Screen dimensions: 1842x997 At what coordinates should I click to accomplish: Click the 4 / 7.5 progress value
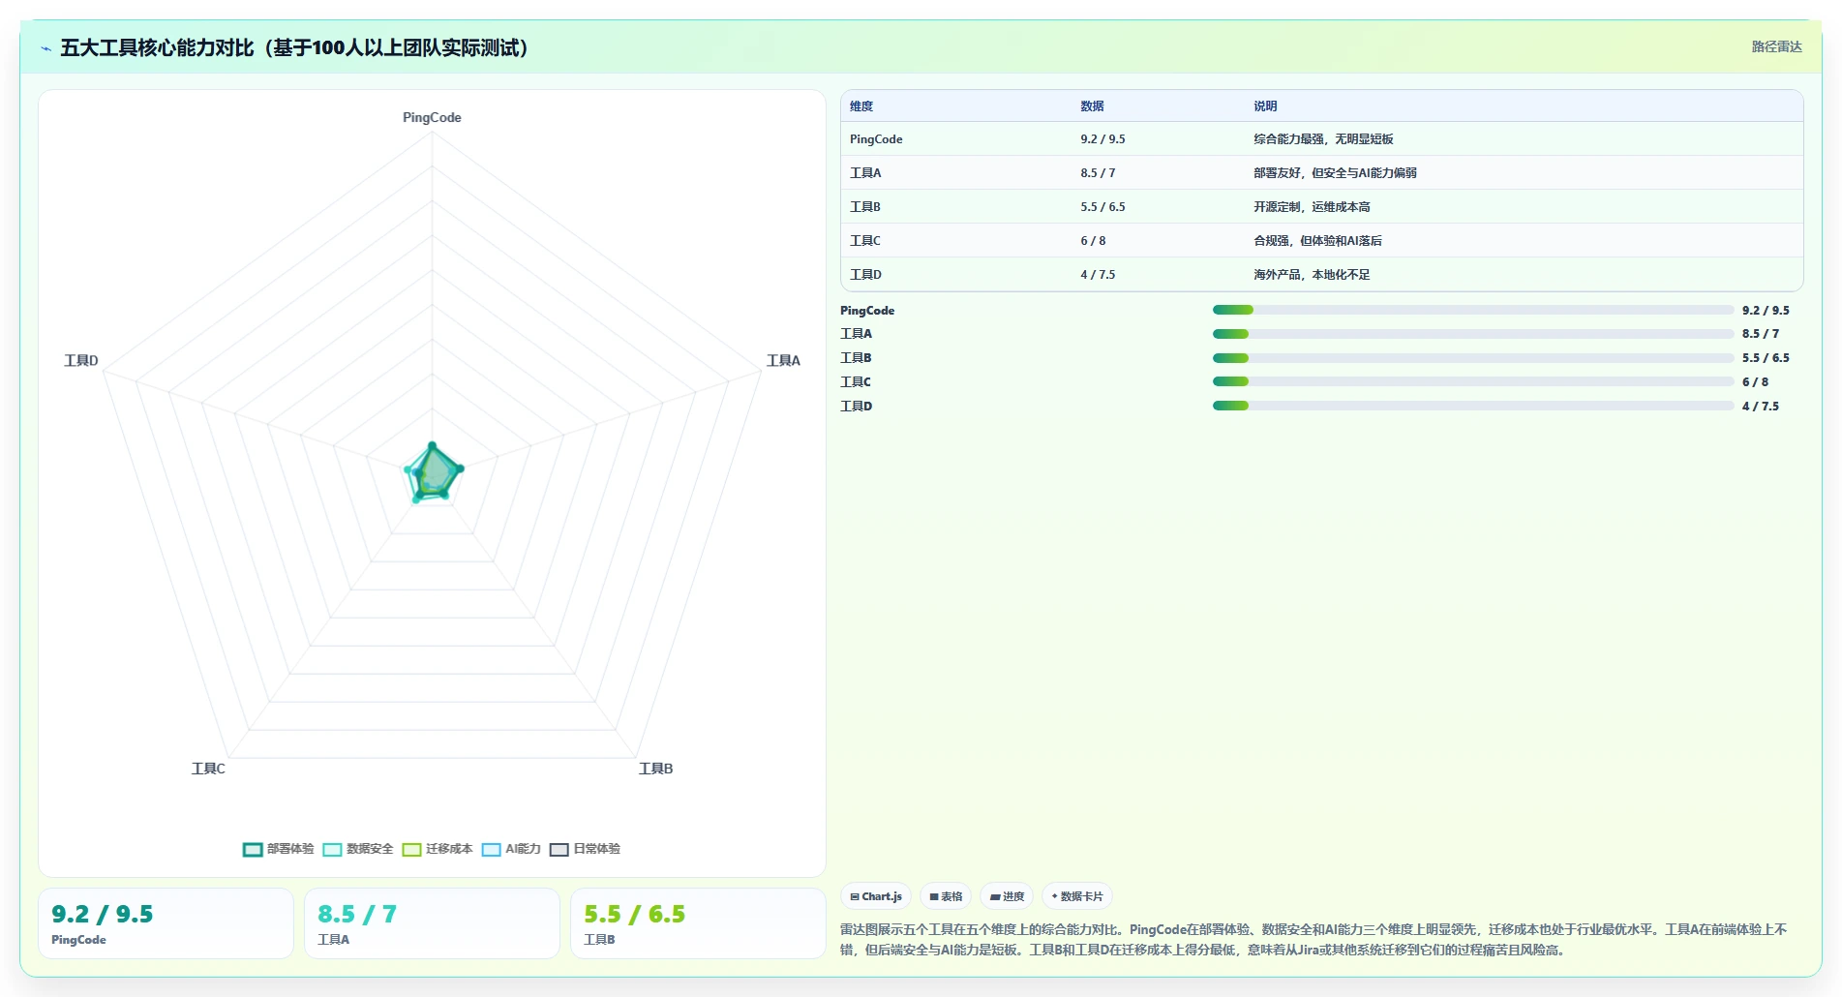click(x=1760, y=407)
